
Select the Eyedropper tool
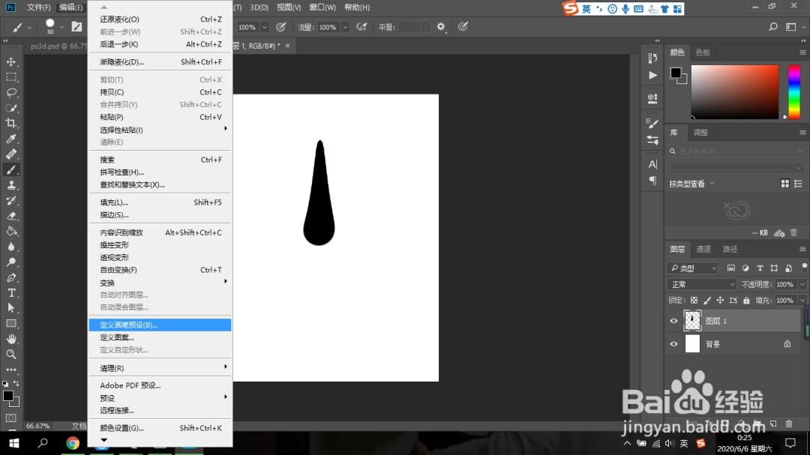(x=10, y=139)
